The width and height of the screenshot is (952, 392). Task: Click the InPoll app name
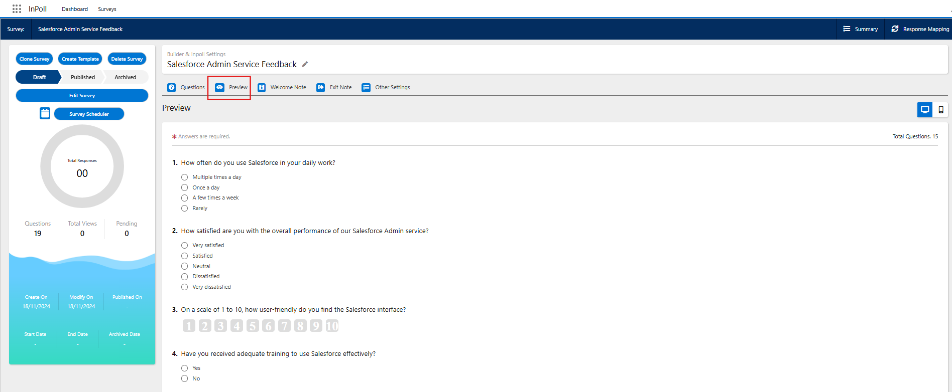tap(38, 9)
